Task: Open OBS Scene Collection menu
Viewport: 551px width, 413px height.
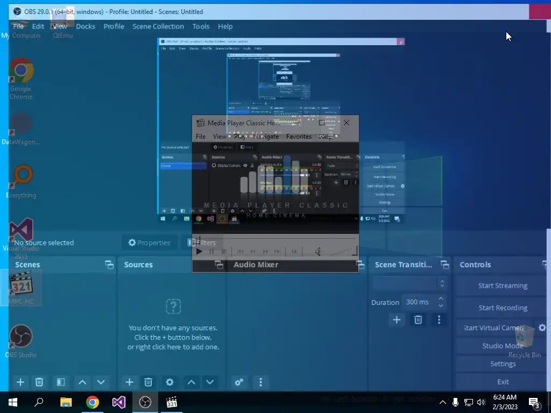Action: [x=158, y=26]
